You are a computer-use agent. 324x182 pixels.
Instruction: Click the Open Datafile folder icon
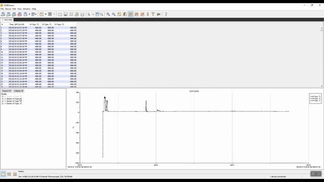point(60,14)
